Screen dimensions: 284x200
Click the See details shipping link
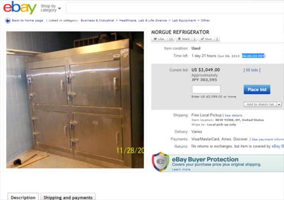[233, 116]
